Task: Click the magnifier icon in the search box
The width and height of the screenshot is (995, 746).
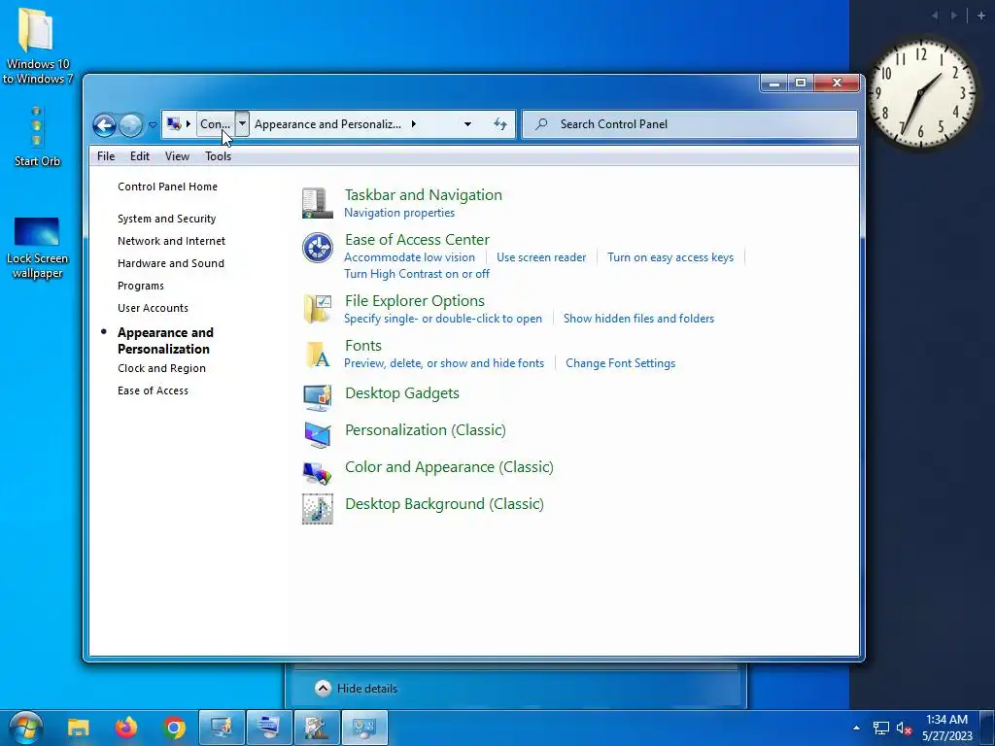Action: [541, 124]
